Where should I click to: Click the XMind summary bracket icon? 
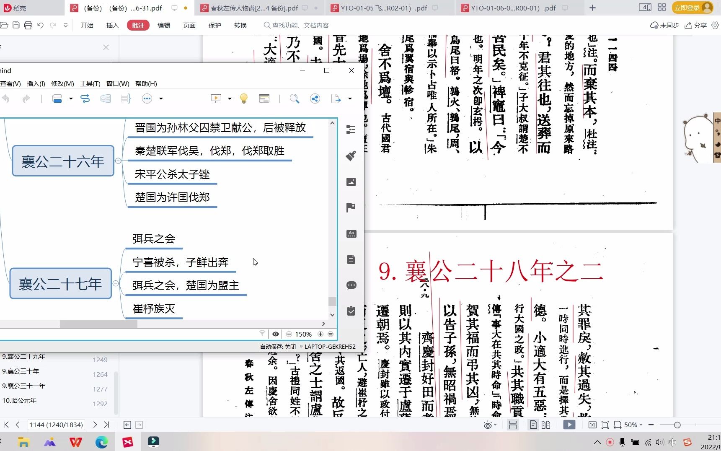point(126,99)
